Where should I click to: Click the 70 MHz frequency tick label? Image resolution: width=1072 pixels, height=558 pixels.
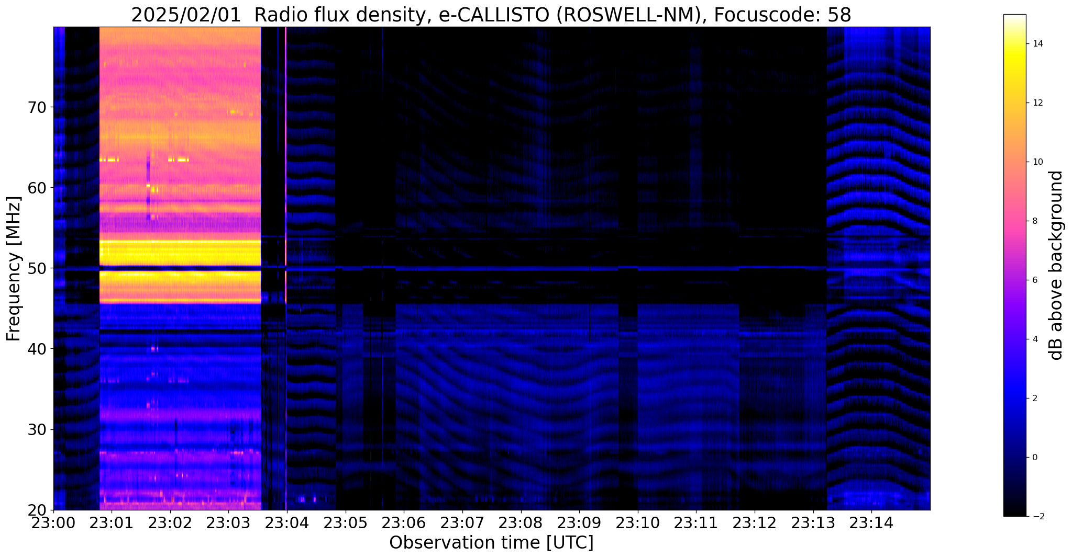[38, 107]
